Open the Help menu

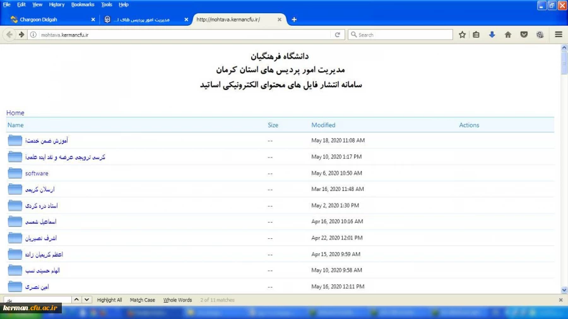pos(124,4)
